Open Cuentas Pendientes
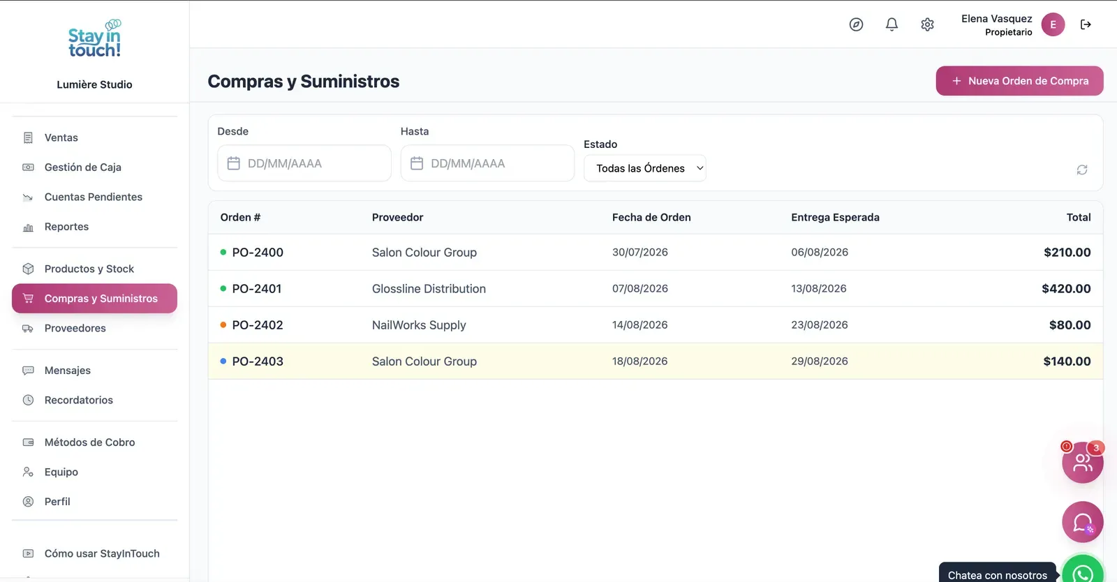This screenshot has width=1117, height=582. (x=94, y=197)
